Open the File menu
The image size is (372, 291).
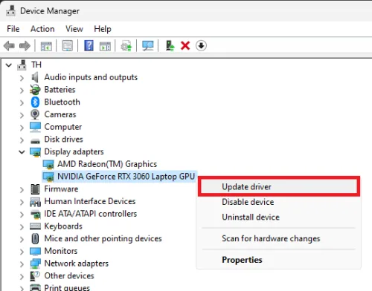pyautogui.click(x=13, y=29)
